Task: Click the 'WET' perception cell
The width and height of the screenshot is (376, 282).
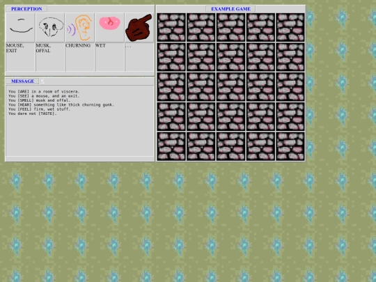Action: pyautogui.click(x=110, y=57)
